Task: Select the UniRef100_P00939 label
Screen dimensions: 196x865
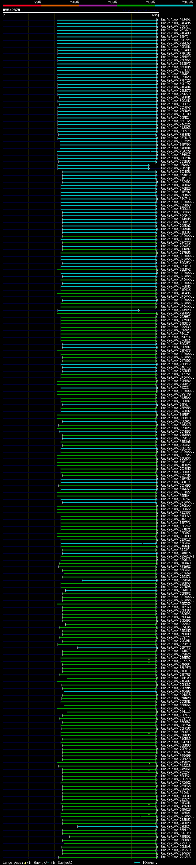Action: pos(176,327)
